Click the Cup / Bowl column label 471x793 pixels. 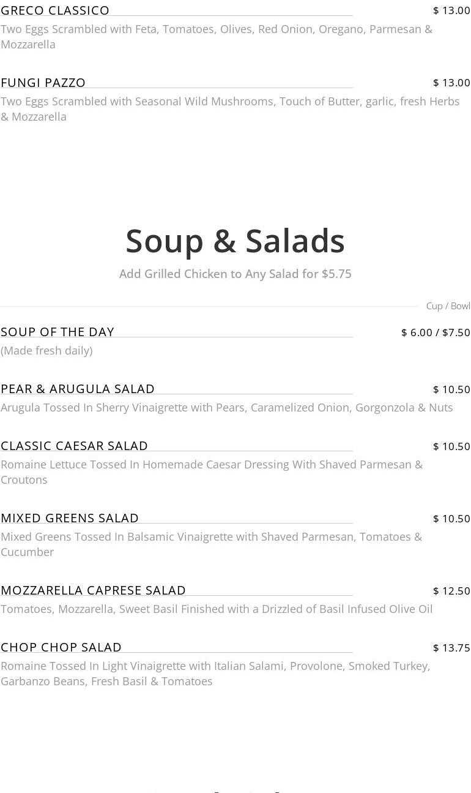pos(448,306)
